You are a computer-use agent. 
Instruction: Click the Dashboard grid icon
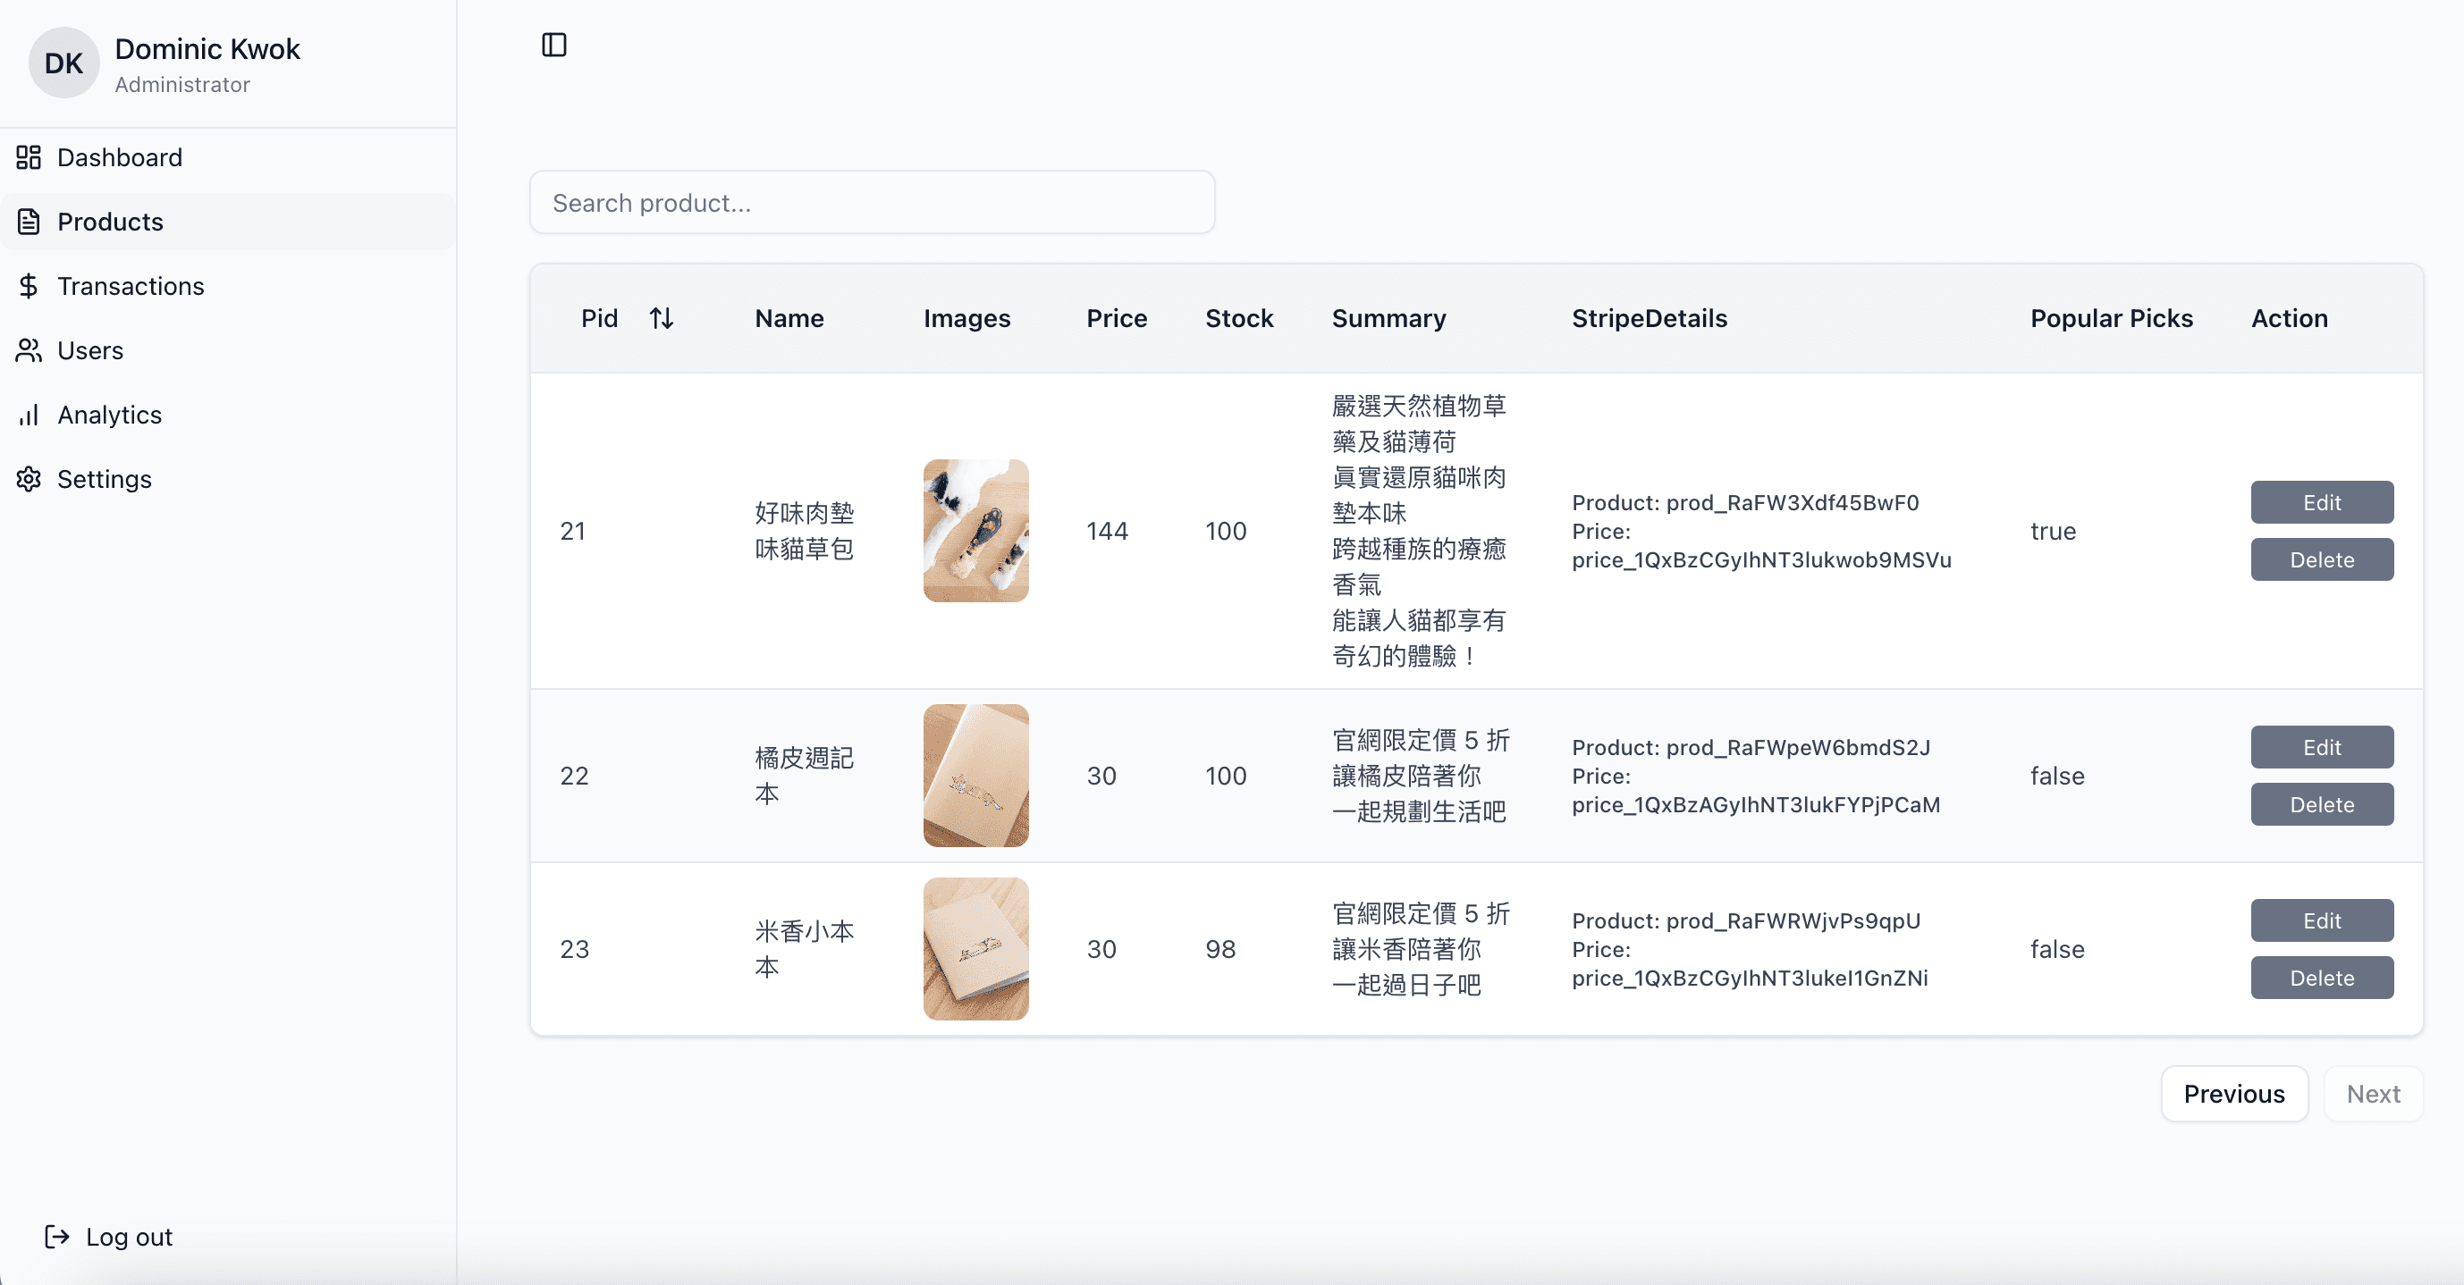click(x=29, y=156)
